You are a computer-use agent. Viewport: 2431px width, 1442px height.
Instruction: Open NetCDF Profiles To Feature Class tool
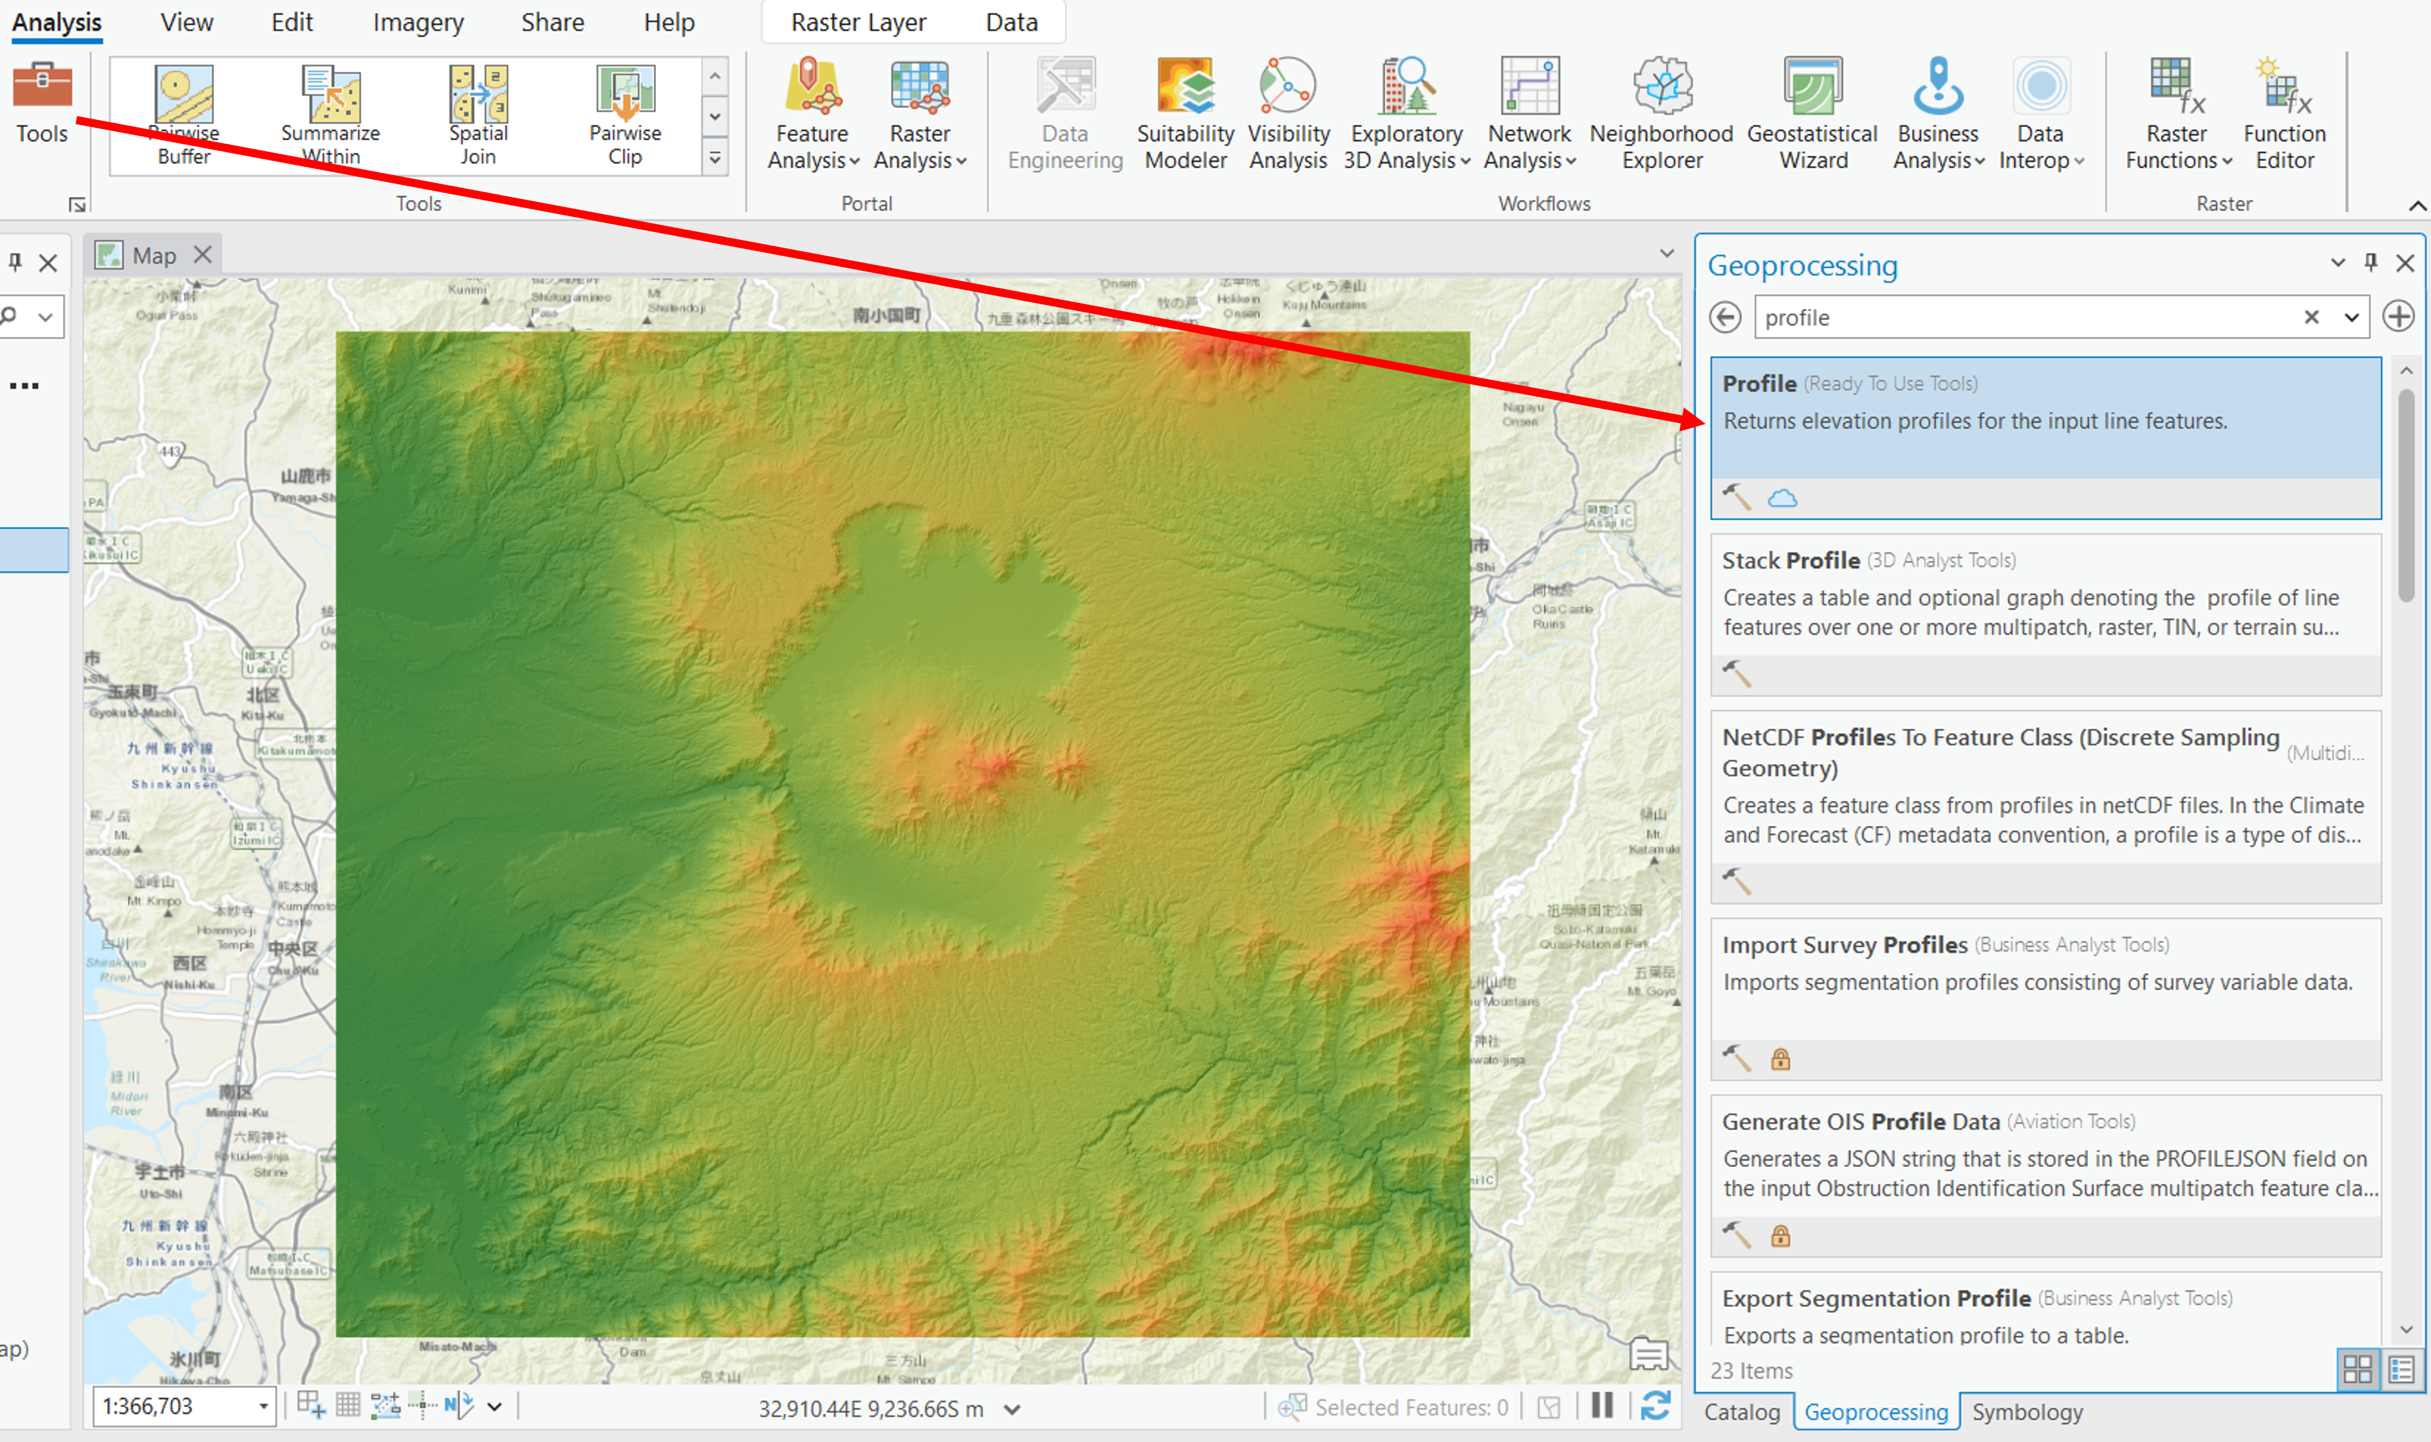point(2045,806)
